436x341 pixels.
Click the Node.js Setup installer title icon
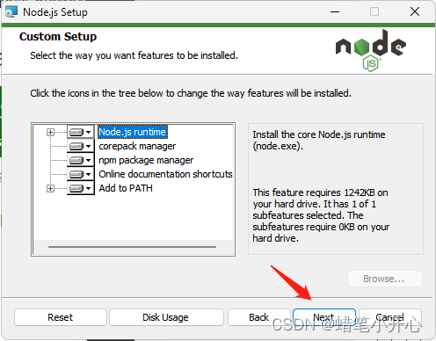point(11,12)
